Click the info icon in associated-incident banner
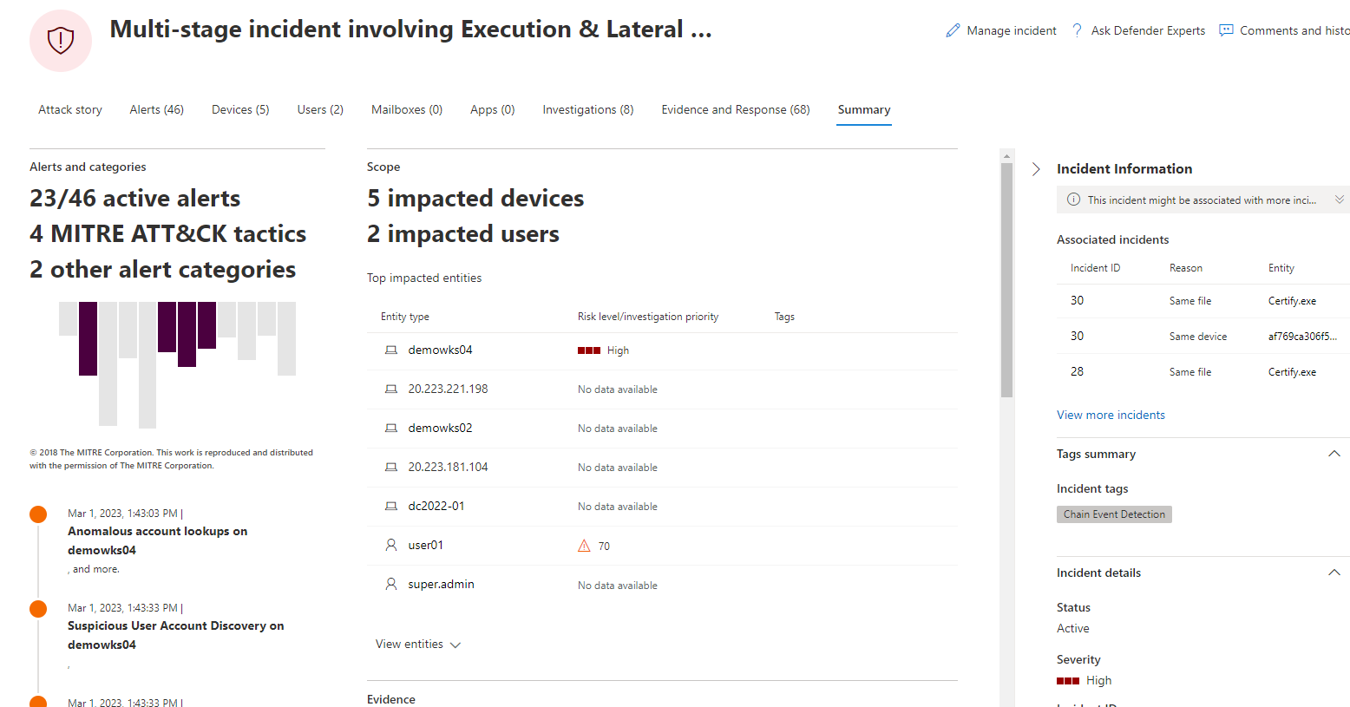 click(x=1073, y=200)
